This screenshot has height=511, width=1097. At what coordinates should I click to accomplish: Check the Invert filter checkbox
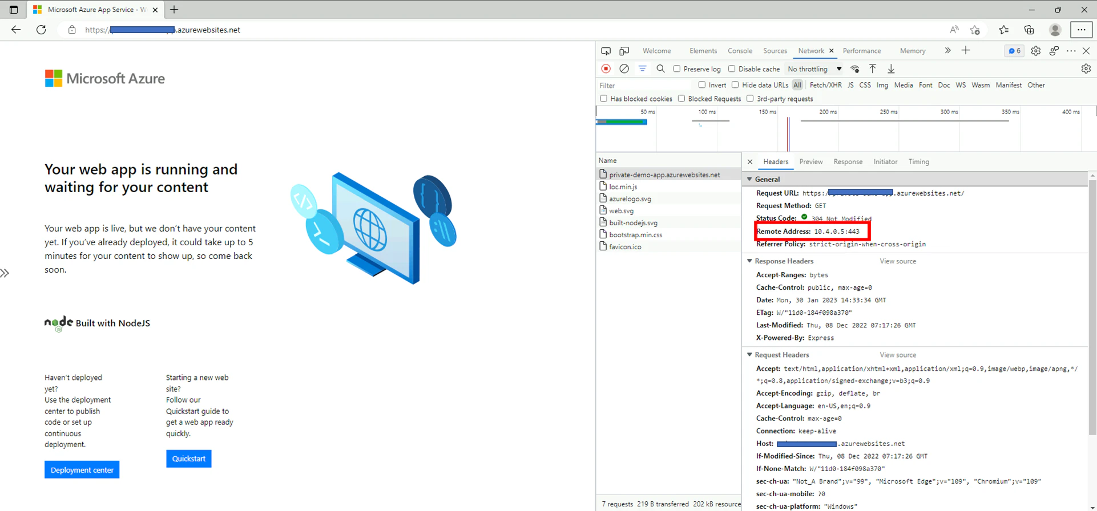coord(702,85)
